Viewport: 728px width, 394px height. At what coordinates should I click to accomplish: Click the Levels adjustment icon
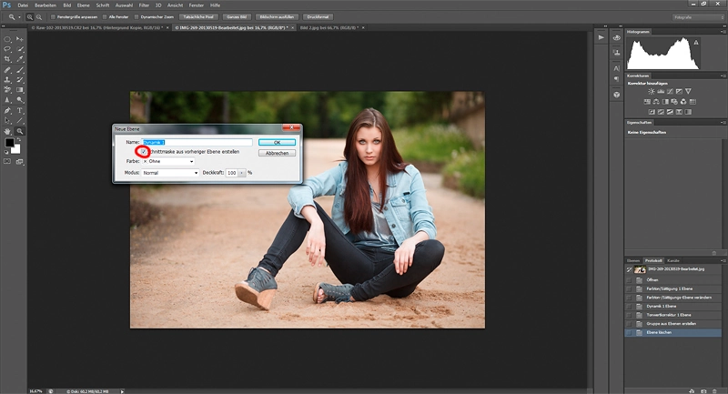[661, 91]
